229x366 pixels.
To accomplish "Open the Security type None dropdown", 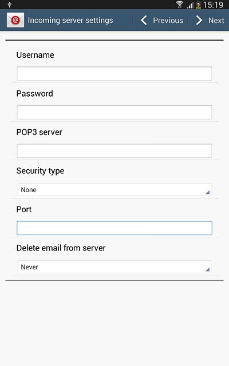I will click(114, 189).
